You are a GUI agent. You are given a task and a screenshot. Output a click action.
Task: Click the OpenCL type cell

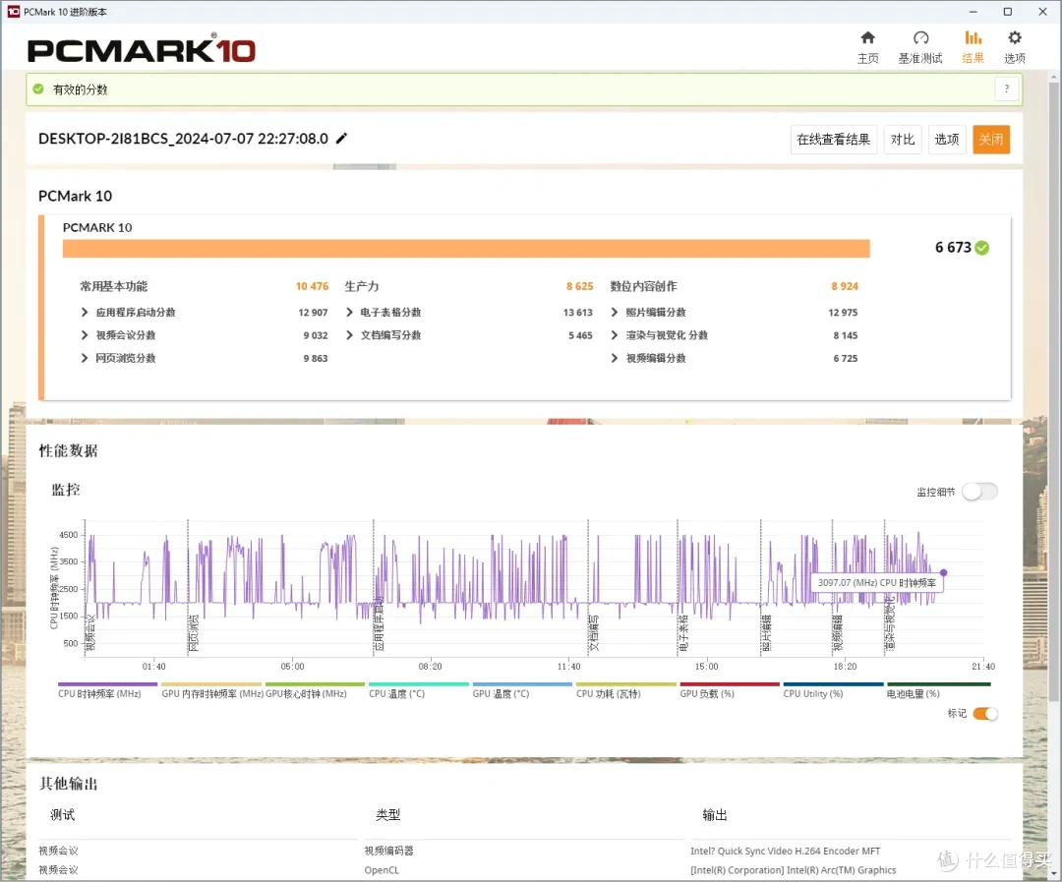point(382,870)
